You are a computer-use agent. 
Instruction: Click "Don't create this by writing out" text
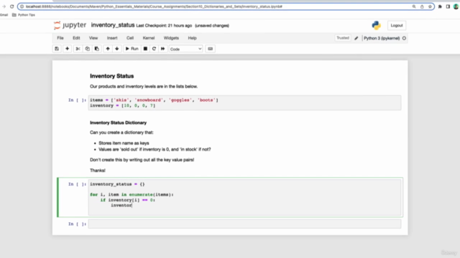(x=142, y=160)
